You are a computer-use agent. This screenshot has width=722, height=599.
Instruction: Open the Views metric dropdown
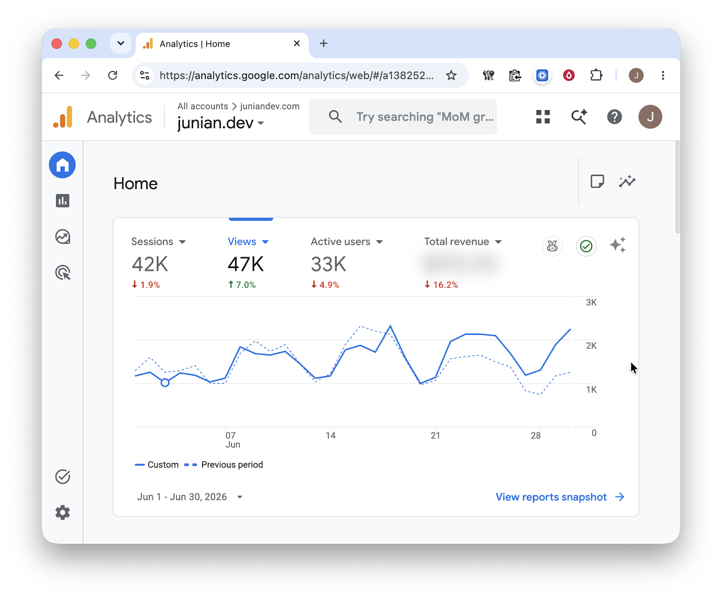coord(248,241)
